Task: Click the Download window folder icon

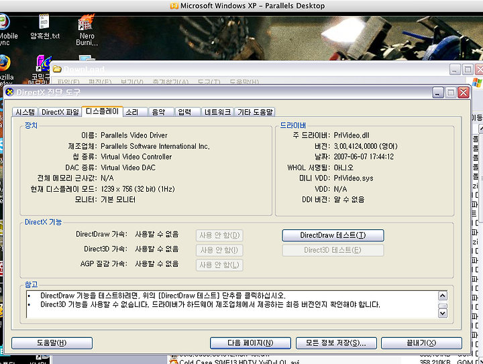Action: pos(57,69)
